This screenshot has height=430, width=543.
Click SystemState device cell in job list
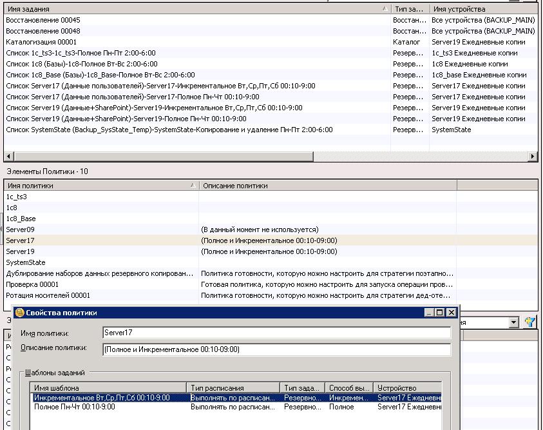coord(452,130)
